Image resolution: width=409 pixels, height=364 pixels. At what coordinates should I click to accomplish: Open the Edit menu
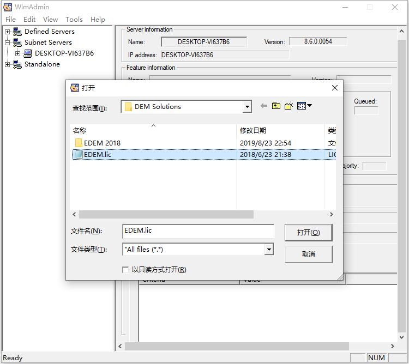[29, 20]
